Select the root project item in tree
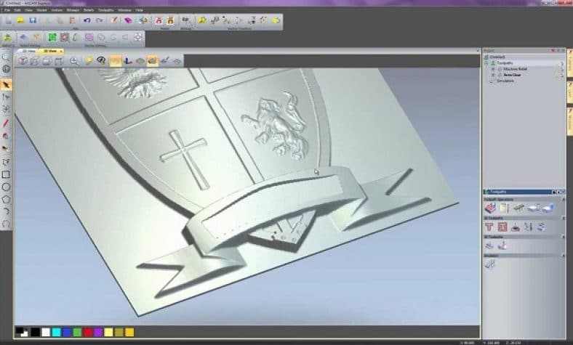The image size is (573, 345). tap(497, 57)
